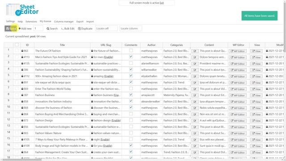
Task: Click the URL Slug column header
Action: [106, 45]
